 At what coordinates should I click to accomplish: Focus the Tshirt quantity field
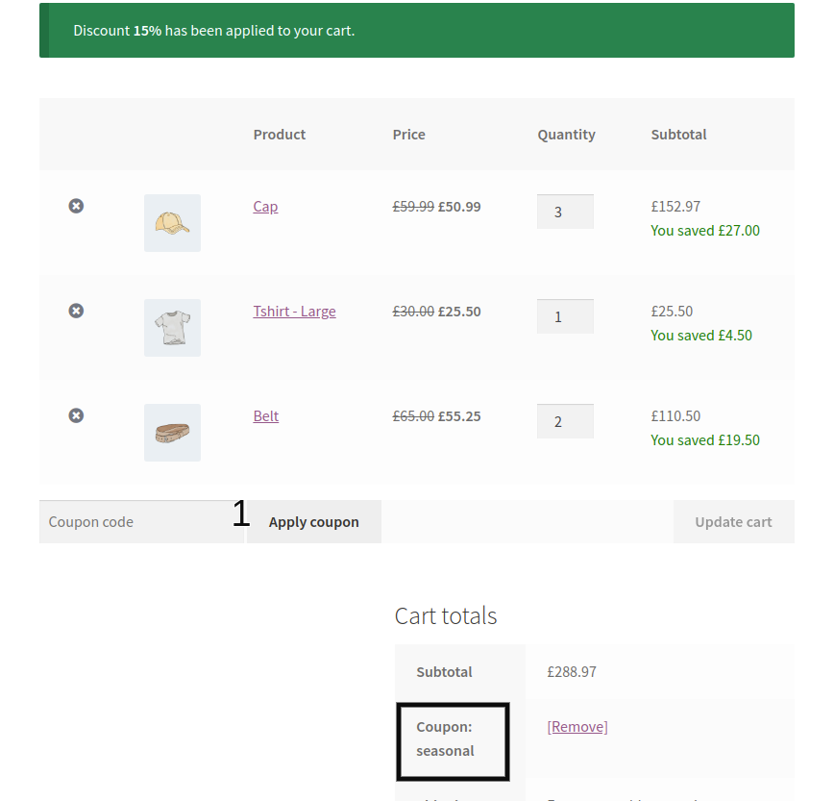(x=565, y=316)
